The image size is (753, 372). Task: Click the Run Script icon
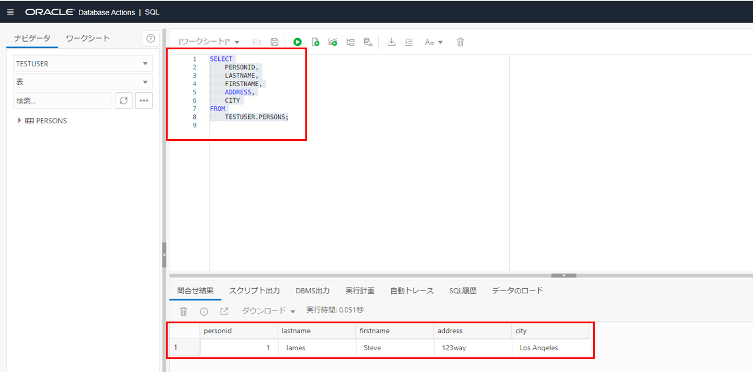(315, 42)
